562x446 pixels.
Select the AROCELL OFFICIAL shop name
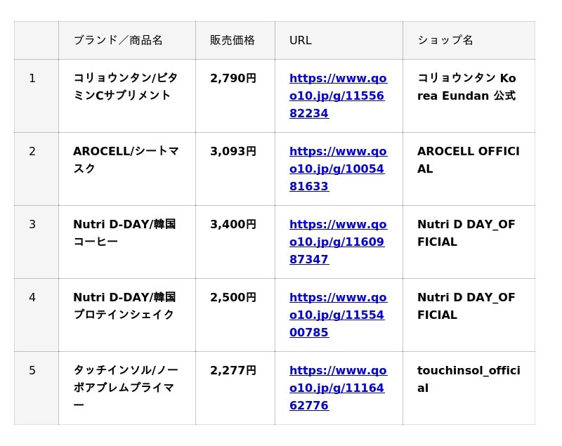[468, 160]
